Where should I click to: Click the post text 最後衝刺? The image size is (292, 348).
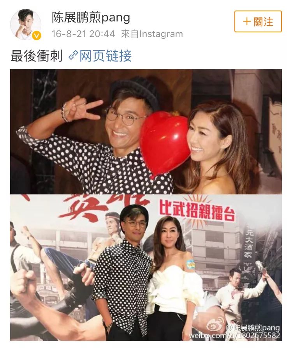tap(36, 55)
